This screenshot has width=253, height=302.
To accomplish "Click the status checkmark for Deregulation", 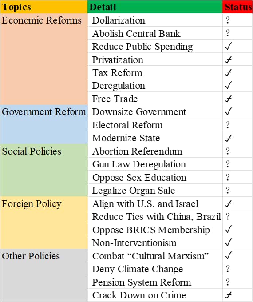I will pyautogui.click(x=228, y=85).
